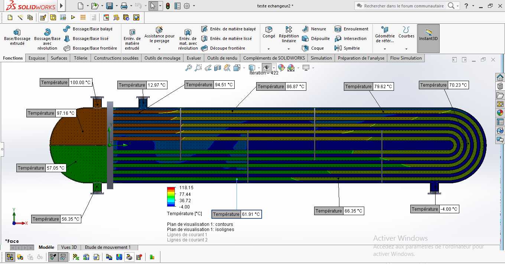Toggle the hide/show items eye icon
This screenshot has height=264, width=505.
(x=266, y=68)
